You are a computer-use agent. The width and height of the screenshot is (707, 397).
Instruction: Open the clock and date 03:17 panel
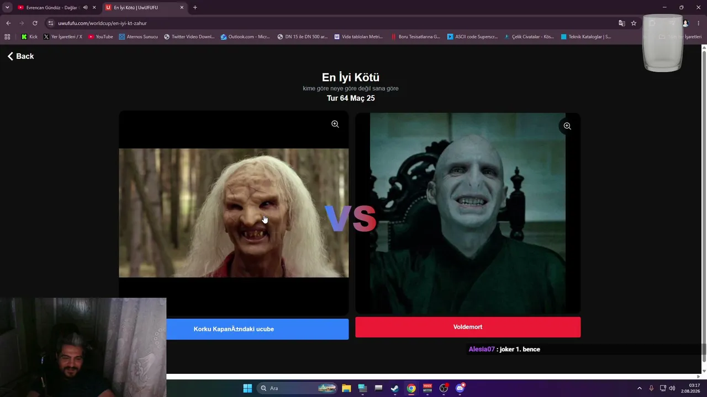pyautogui.click(x=689, y=388)
